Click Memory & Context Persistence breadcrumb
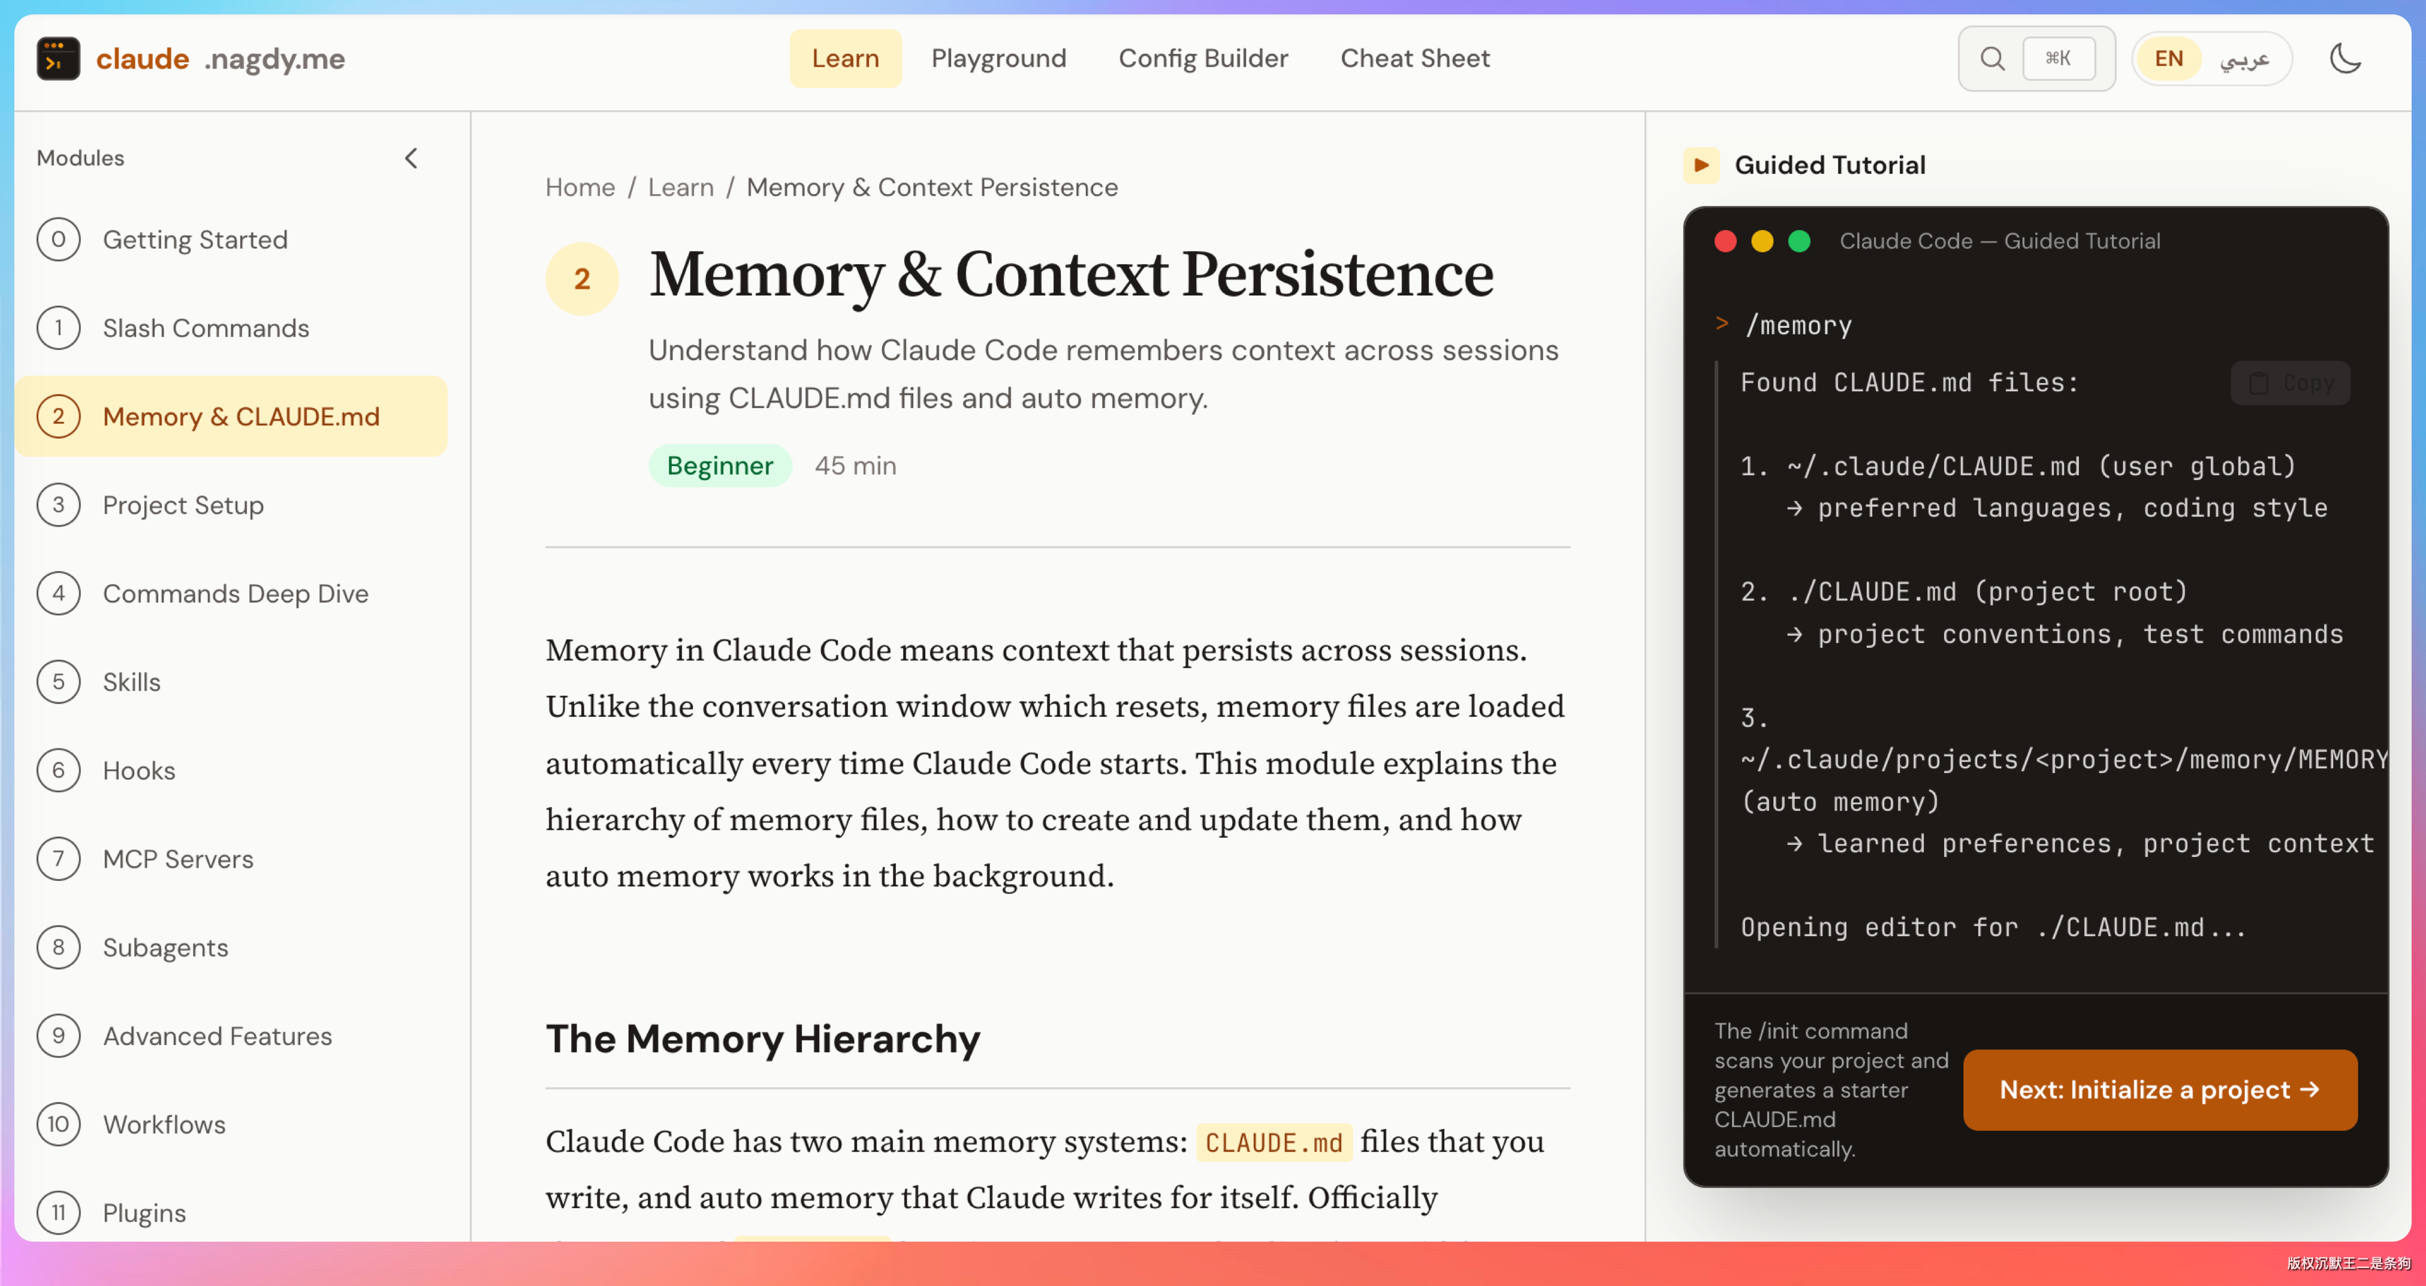The image size is (2426, 1286). [x=931, y=188]
